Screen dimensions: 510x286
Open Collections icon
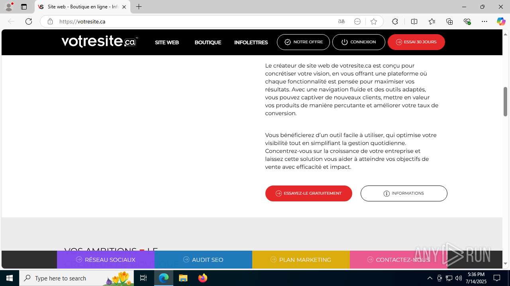click(449, 21)
